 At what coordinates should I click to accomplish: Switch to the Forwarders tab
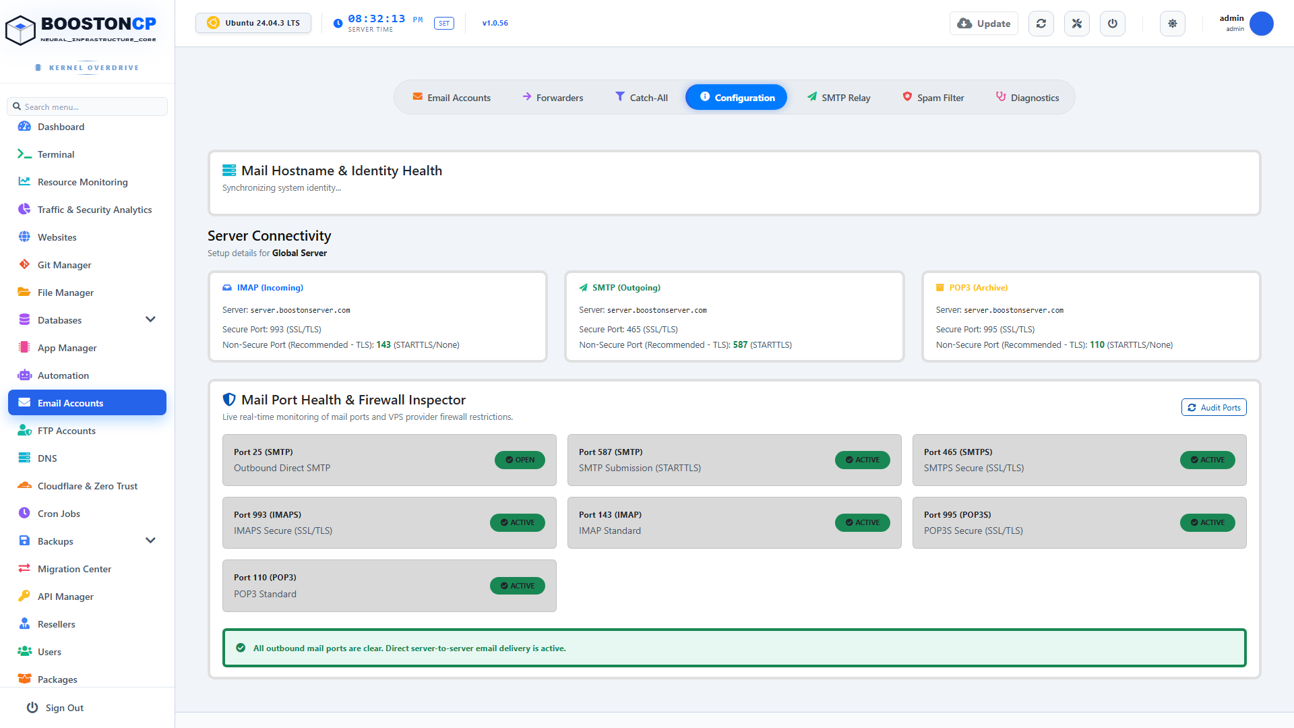[553, 98]
